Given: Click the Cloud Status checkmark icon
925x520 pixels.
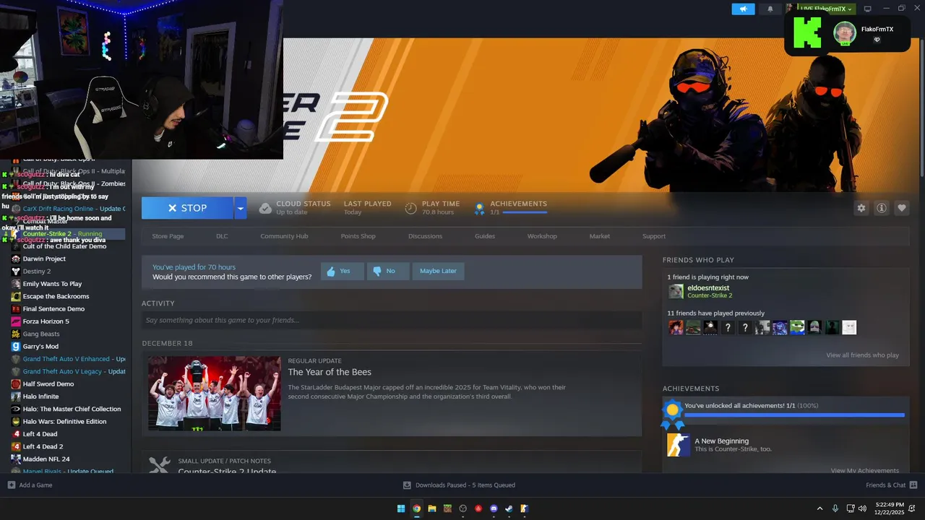Looking at the screenshot, I should 265,208.
